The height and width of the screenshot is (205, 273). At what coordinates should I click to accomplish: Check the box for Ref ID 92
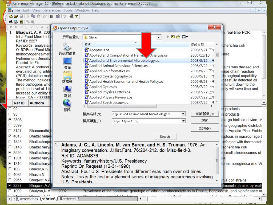pyautogui.click(x=10, y=109)
